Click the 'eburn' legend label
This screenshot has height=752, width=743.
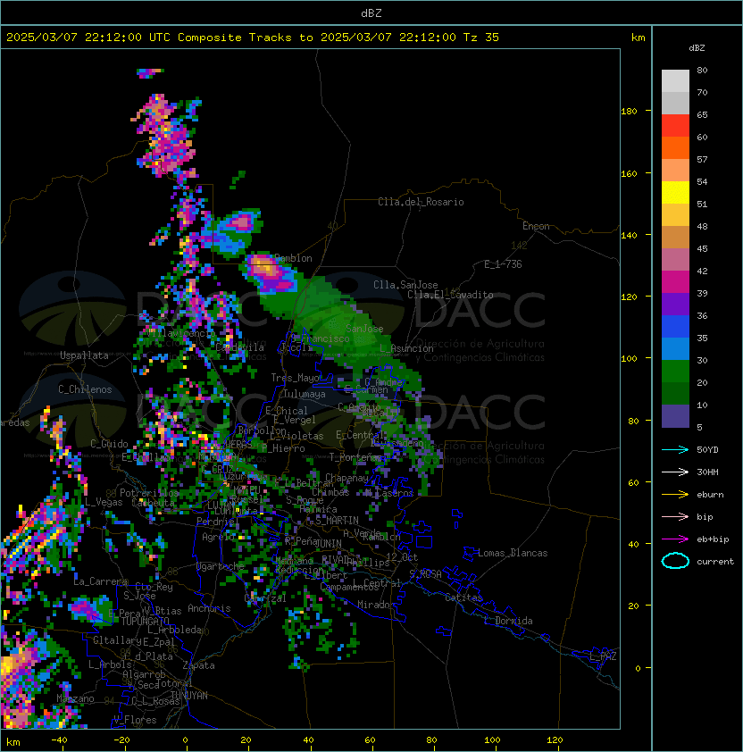coord(710,495)
